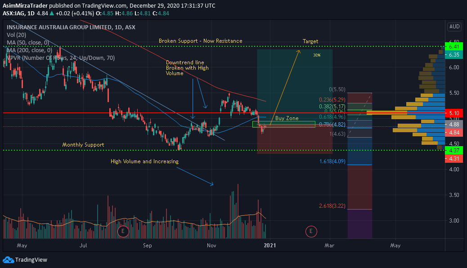
Task: Click the Mar label on time axis
Action: tap(329, 246)
